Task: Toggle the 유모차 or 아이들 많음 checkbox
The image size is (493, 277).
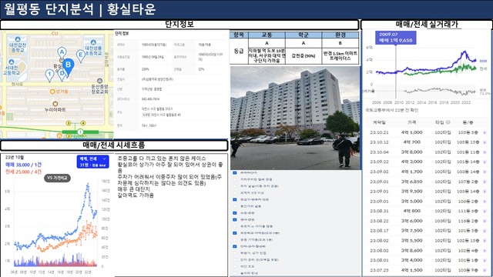Action: [235, 226]
